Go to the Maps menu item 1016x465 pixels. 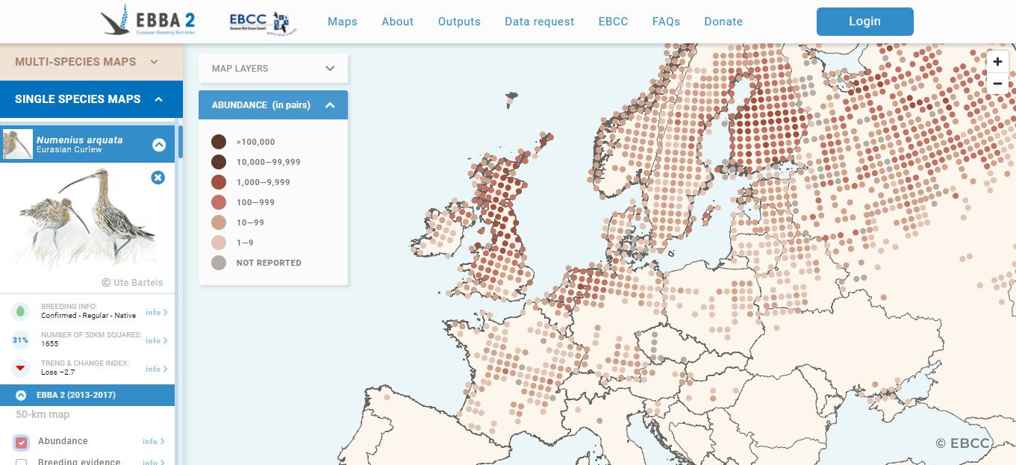pos(343,22)
